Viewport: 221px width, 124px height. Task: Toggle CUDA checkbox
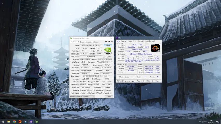(x=88, y=90)
